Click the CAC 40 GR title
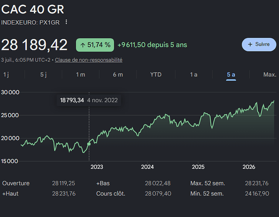Viewport: 279px width, 217px height. point(33,9)
